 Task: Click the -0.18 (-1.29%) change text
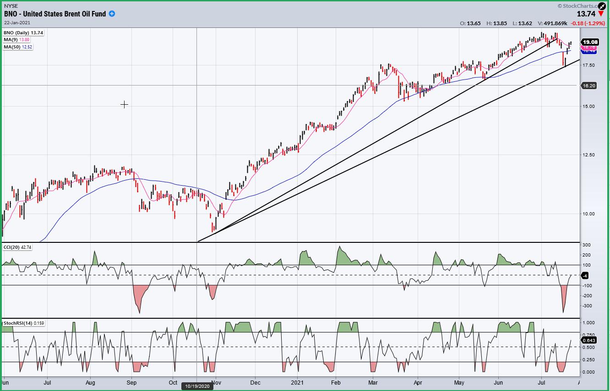tap(588, 23)
